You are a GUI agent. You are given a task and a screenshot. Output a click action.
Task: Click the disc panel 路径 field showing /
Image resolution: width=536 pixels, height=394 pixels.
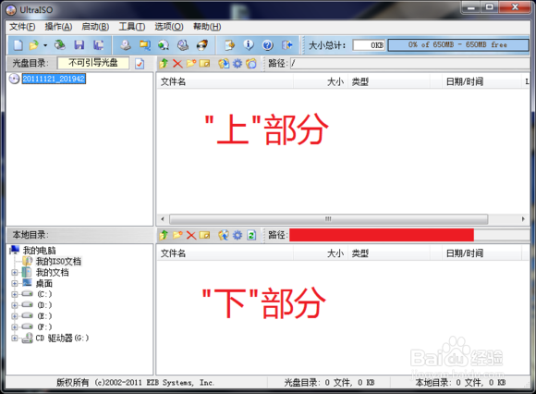pos(409,63)
